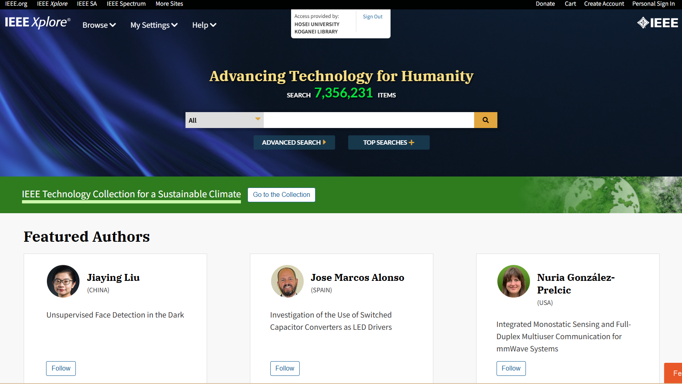Expand the Top Searches panel
The height and width of the screenshot is (384, 682).
point(389,143)
